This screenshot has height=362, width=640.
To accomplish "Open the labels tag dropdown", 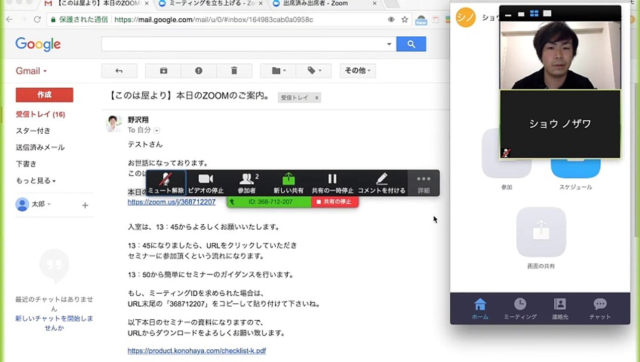I will click(314, 71).
